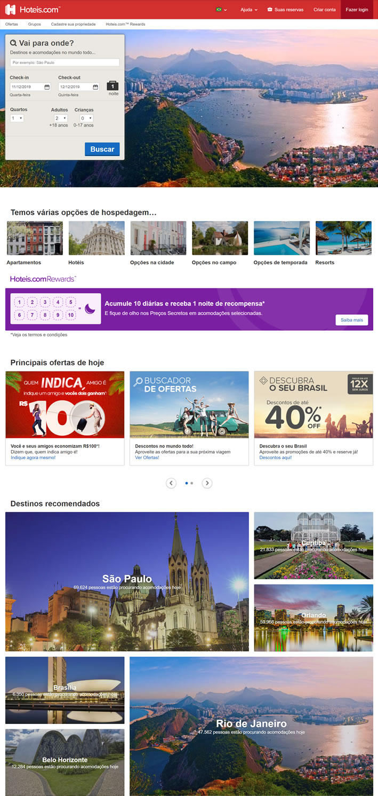The width and height of the screenshot is (378, 796).
Task: Open the Descubra o seu Brasil banner
Action: 313,405
